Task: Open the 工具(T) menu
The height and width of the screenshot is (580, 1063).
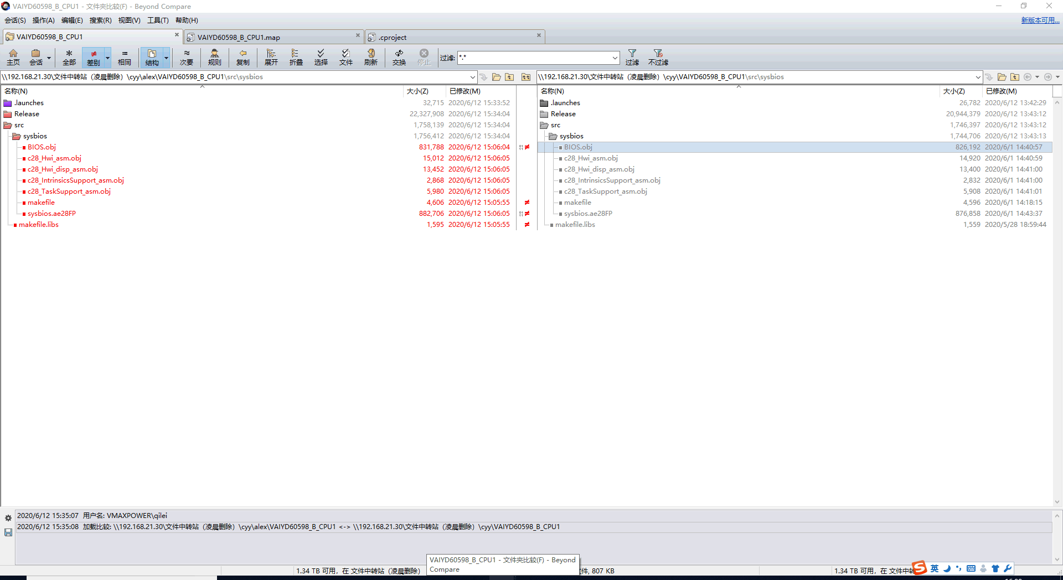Action: 158,20
